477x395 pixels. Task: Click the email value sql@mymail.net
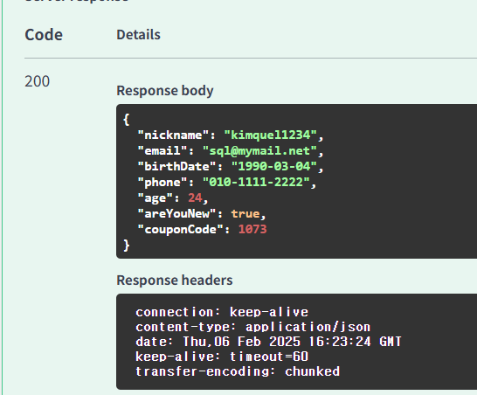click(259, 150)
